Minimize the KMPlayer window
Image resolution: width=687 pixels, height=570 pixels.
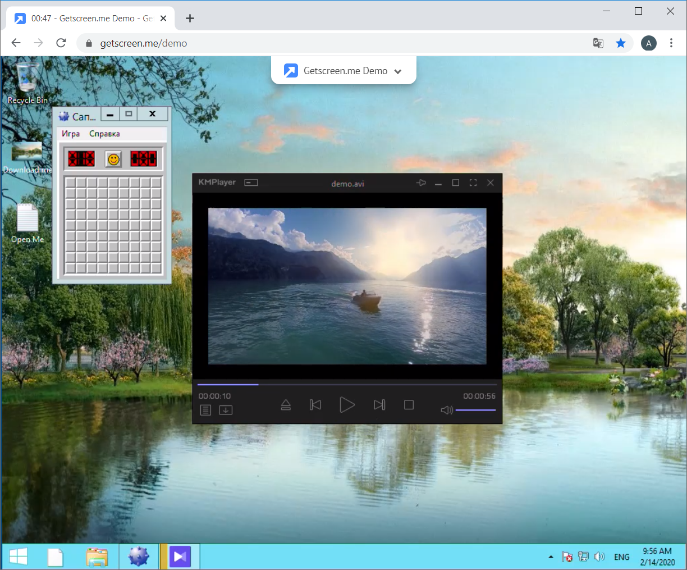[438, 183]
